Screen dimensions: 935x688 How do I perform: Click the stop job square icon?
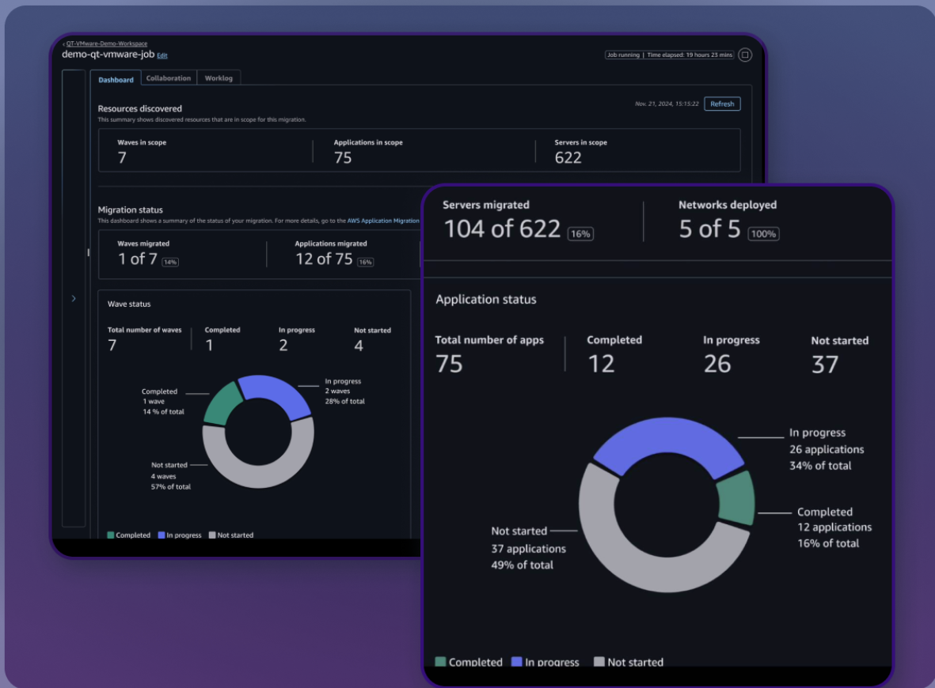click(744, 55)
